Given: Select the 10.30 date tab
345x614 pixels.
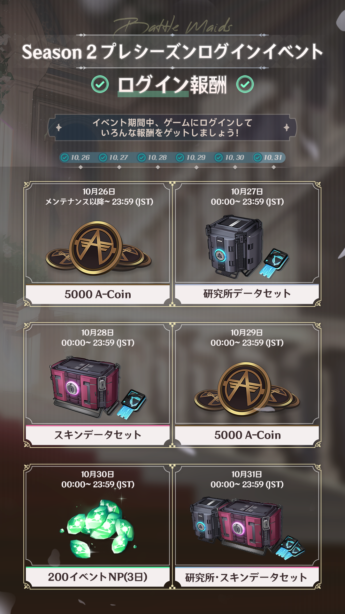Looking at the screenshot, I should click(x=230, y=158).
